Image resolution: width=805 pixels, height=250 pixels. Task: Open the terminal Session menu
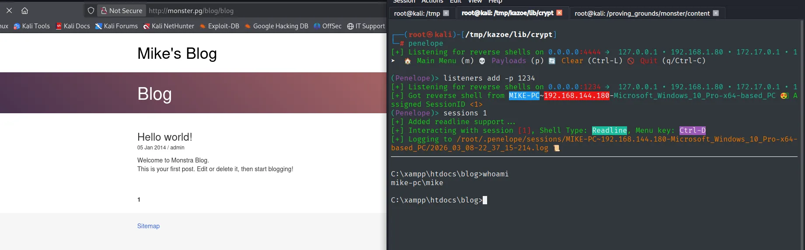coord(404,1)
